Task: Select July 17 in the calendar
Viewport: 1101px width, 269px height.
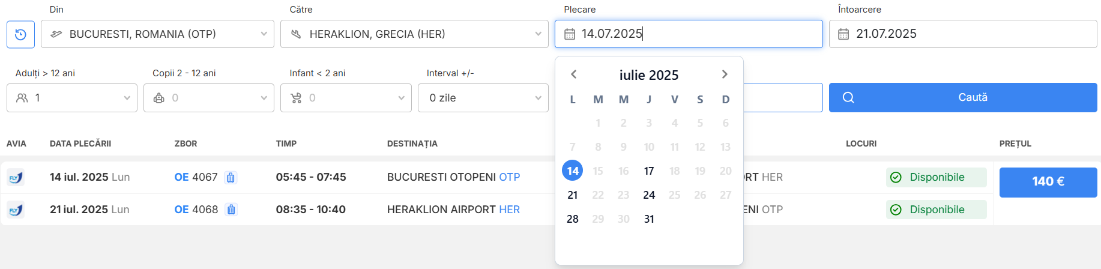Action: 649,171
